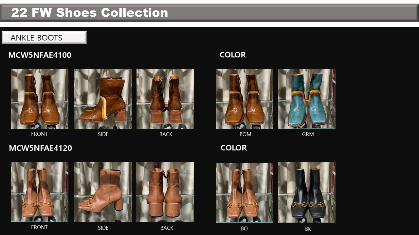Click the BOM caption text
419x235 pixels.
[x=246, y=134]
